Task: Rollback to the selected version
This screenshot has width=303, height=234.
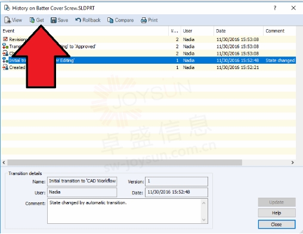Action: [x=88, y=20]
